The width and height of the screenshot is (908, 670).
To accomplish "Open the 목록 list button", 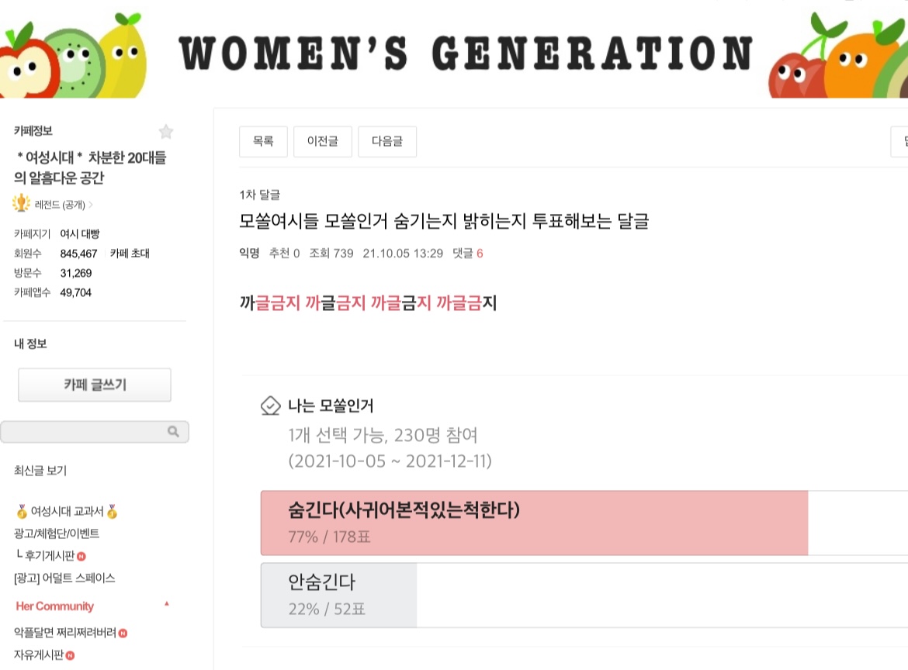I will 263,142.
